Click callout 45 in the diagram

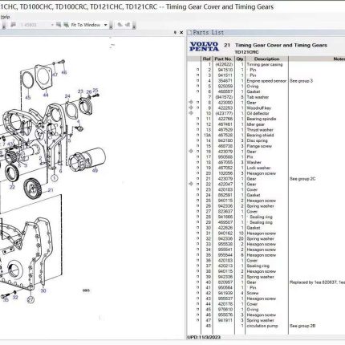click(27, 98)
